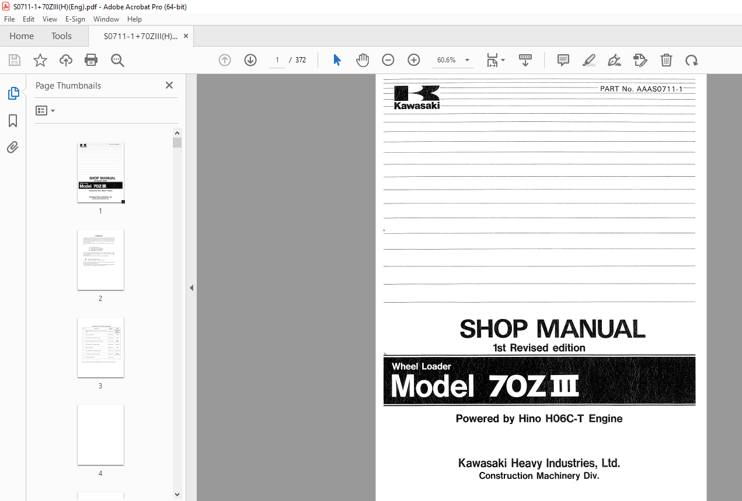
Task: Switch to the Tools tab
Action: pyautogui.click(x=61, y=36)
